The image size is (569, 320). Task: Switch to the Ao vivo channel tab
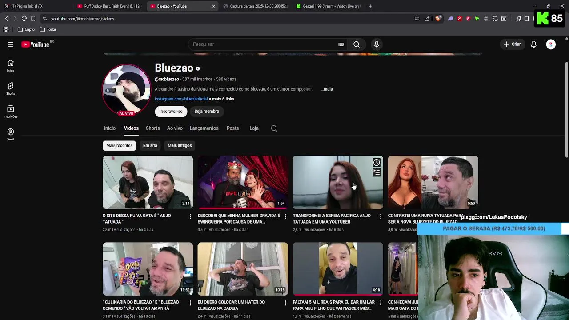(x=175, y=128)
